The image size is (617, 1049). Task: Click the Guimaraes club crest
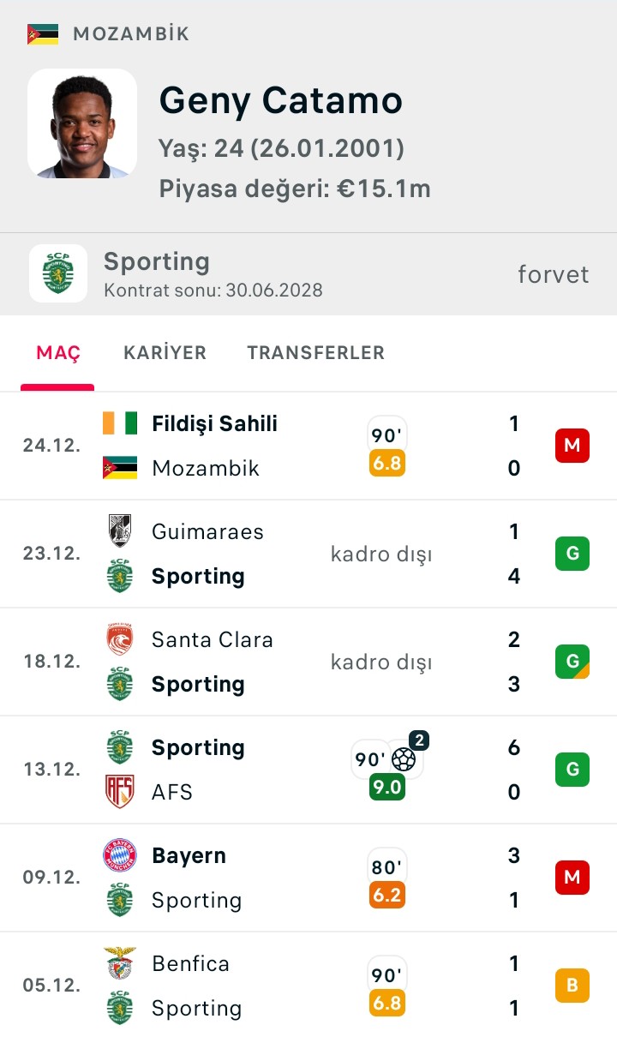pos(120,531)
